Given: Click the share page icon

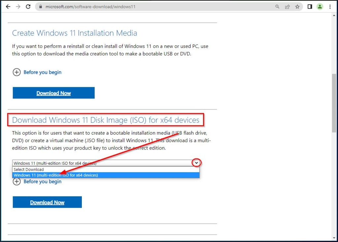Looking at the screenshot, I should (x=287, y=7).
